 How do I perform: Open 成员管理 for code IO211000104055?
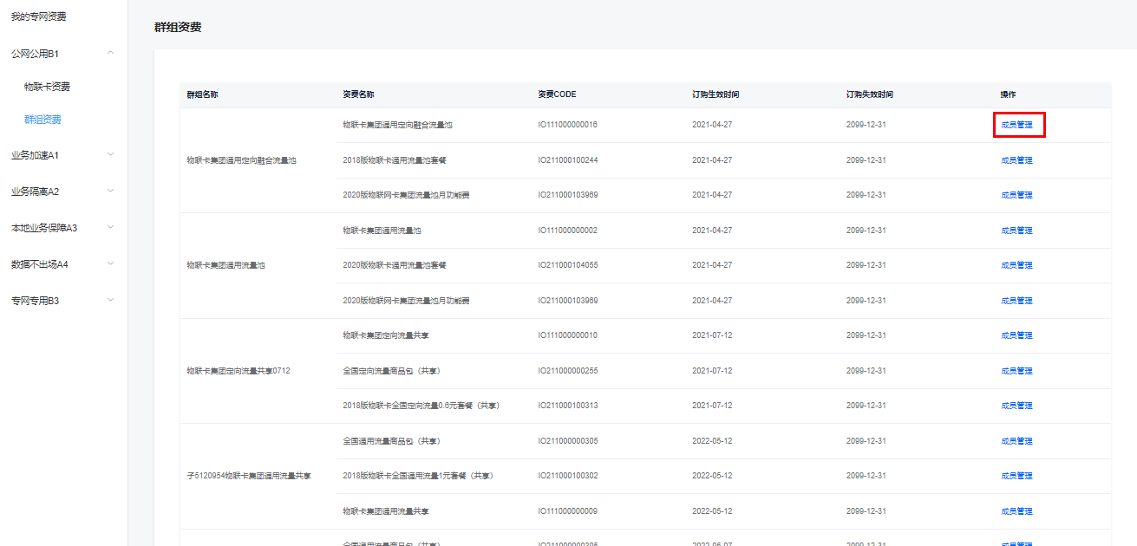click(x=1016, y=265)
